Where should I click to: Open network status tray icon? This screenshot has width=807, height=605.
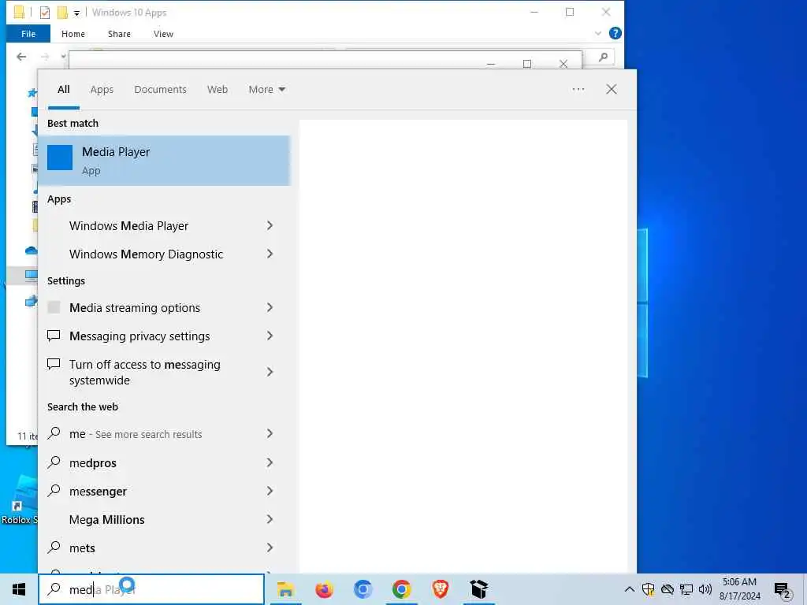[x=686, y=589]
